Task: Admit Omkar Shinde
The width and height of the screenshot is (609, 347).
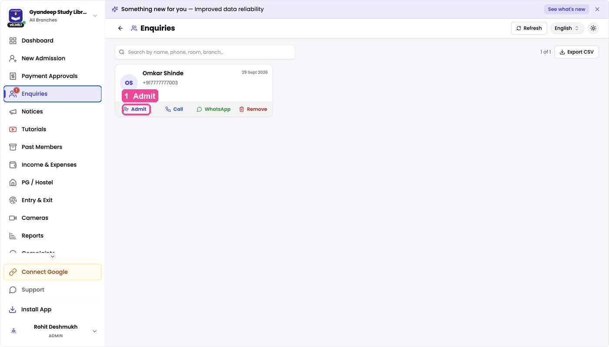Action: pyautogui.click(x=136, y=109)
